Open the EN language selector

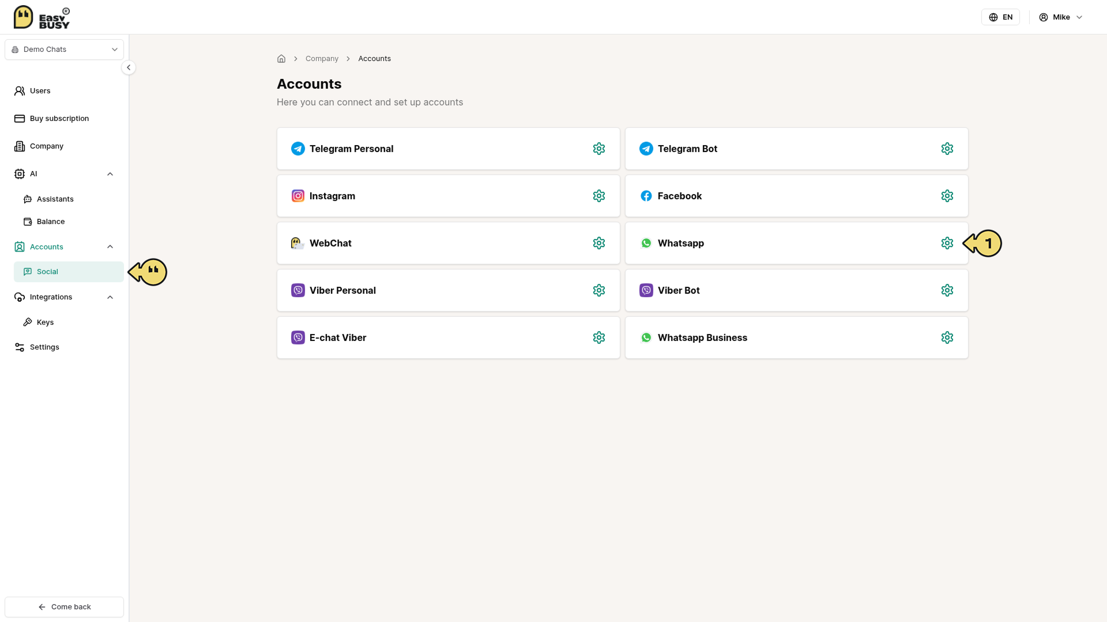click(x=1000, y=17)
